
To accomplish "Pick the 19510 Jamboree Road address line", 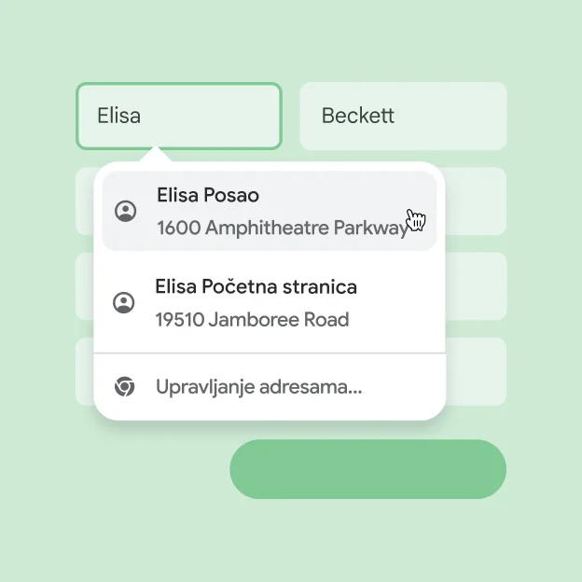I will coord(252,320).
